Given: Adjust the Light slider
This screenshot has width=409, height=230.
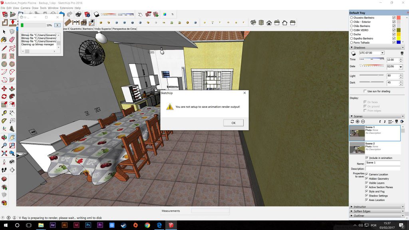Looking at the screenshot, I should click(379, 75).
